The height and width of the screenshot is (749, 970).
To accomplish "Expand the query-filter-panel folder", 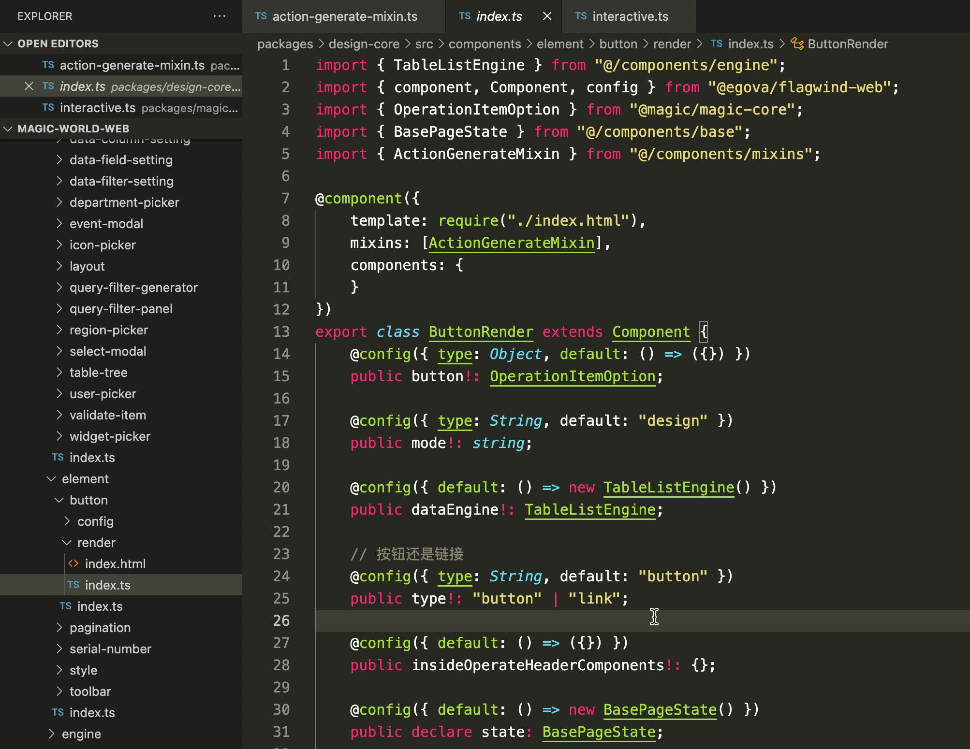I will point(121,308).
